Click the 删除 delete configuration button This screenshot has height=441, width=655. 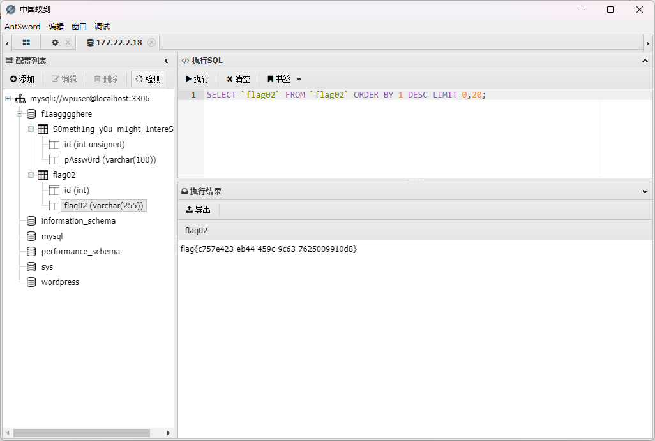coord(106,79)
